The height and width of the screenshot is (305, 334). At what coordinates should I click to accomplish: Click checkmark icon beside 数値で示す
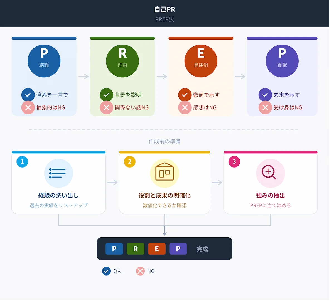185,95
